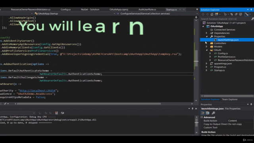Click the editor vertical scrollbar thumb
The image size is (254, 143).
coord(196,58)
